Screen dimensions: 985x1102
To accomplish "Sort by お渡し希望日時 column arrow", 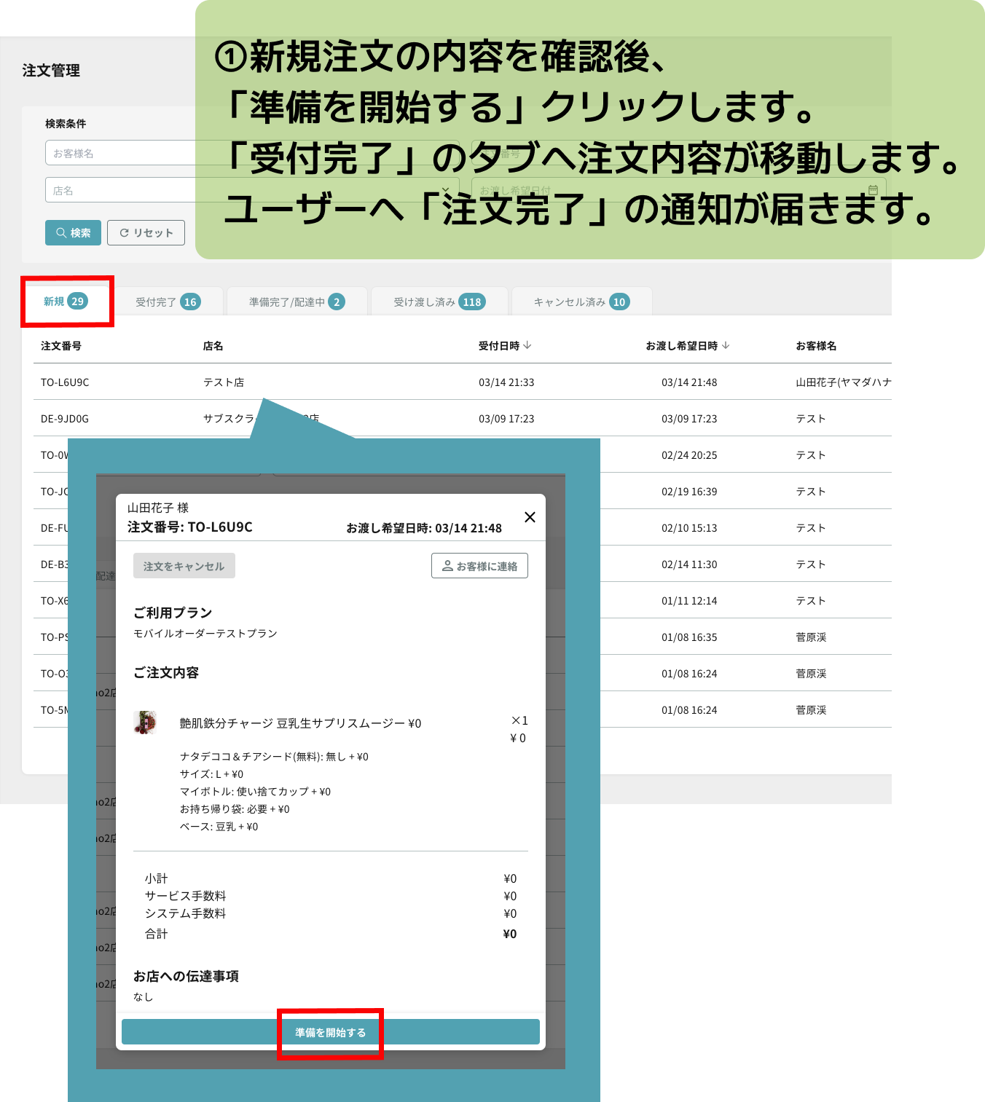I will (x=726, y=345).
